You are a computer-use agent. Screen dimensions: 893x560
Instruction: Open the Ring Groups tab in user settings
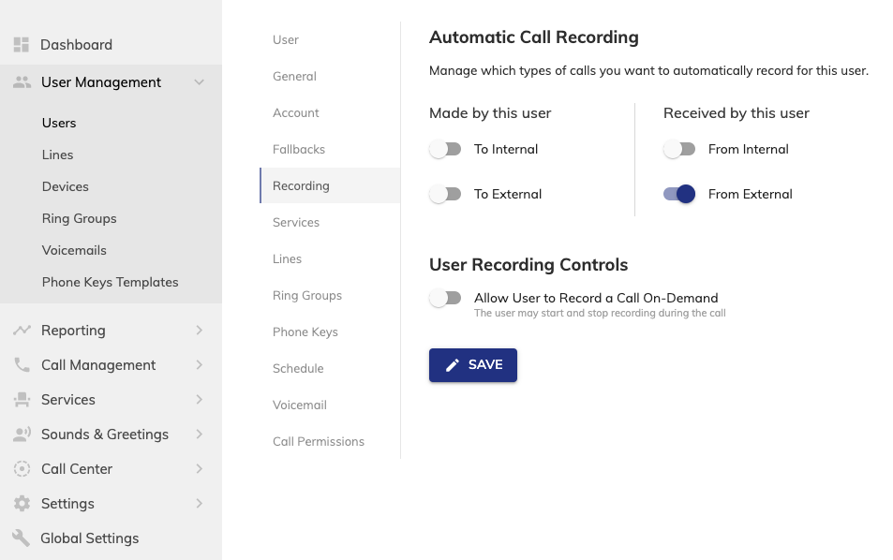[331, 295]
